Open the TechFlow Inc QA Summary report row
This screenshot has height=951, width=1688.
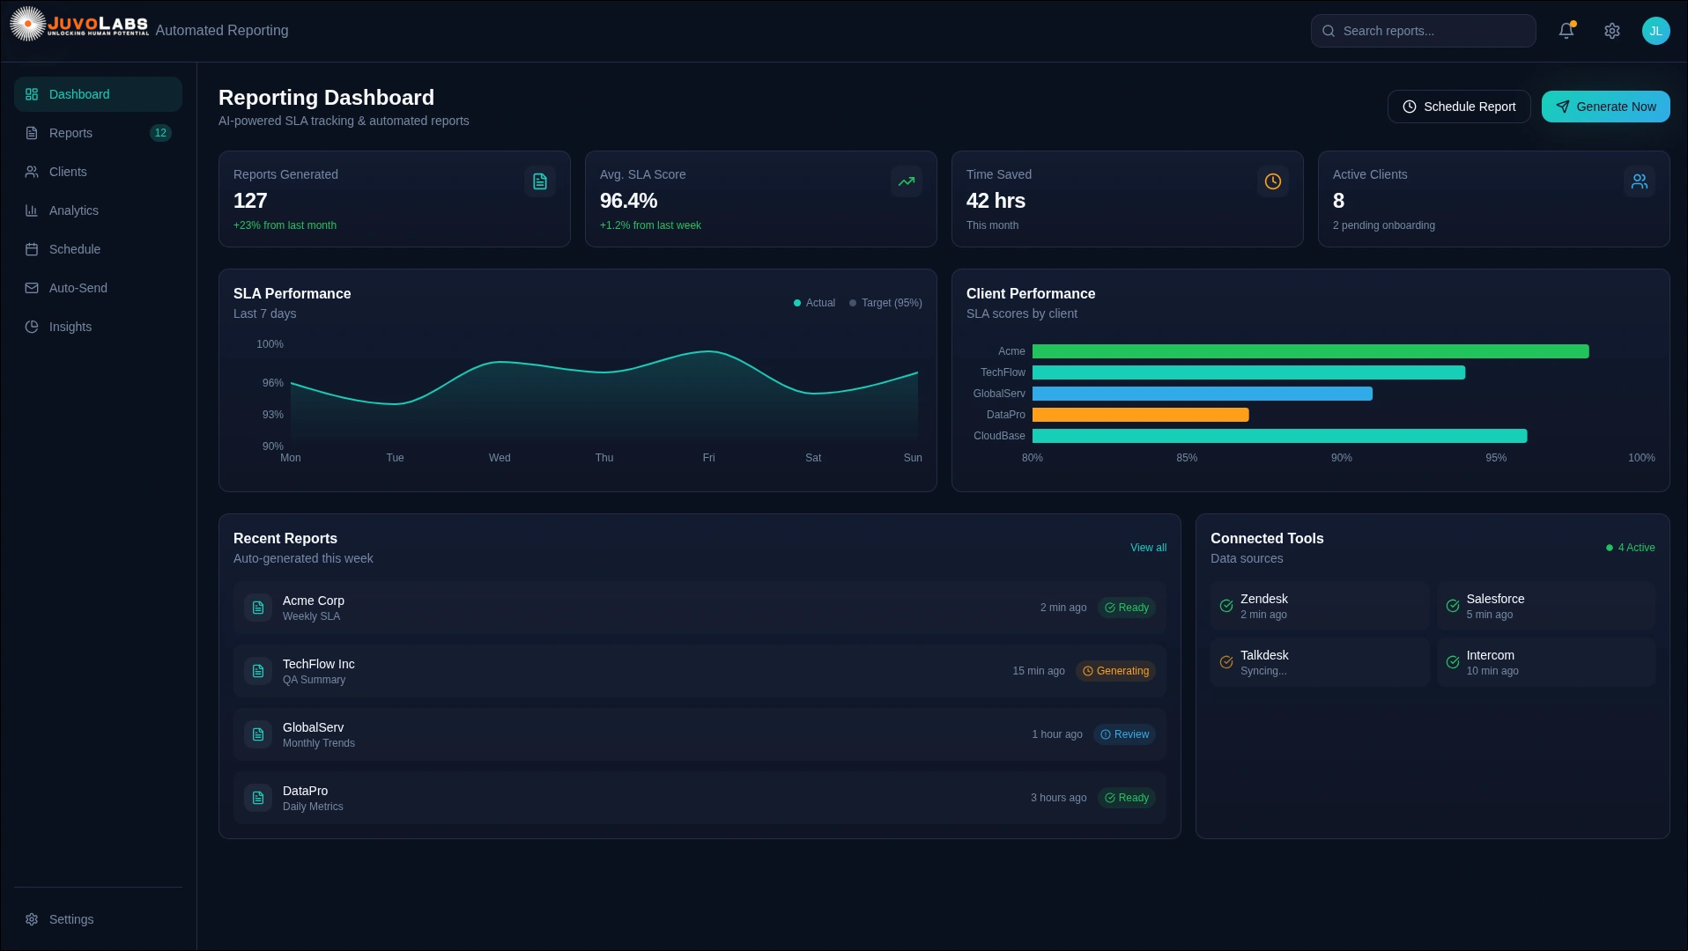coord(617,671)
